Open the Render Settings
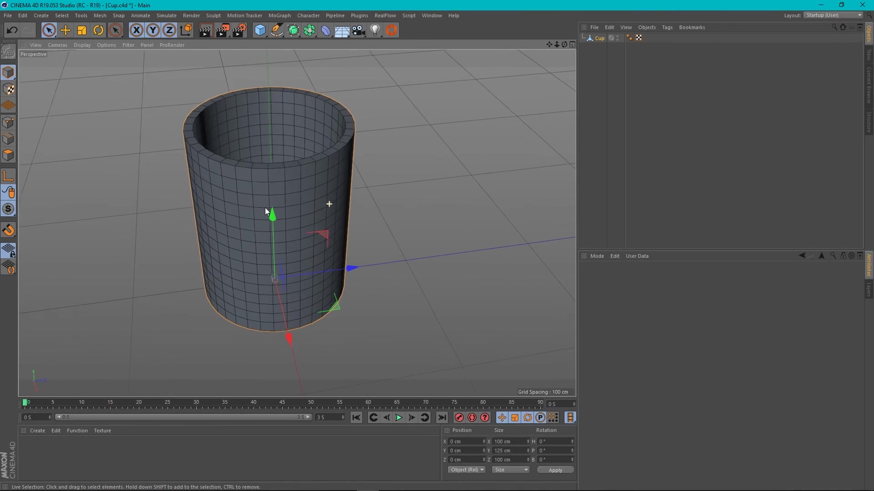Viewport: 874px width, 491px height. point(239,30)
